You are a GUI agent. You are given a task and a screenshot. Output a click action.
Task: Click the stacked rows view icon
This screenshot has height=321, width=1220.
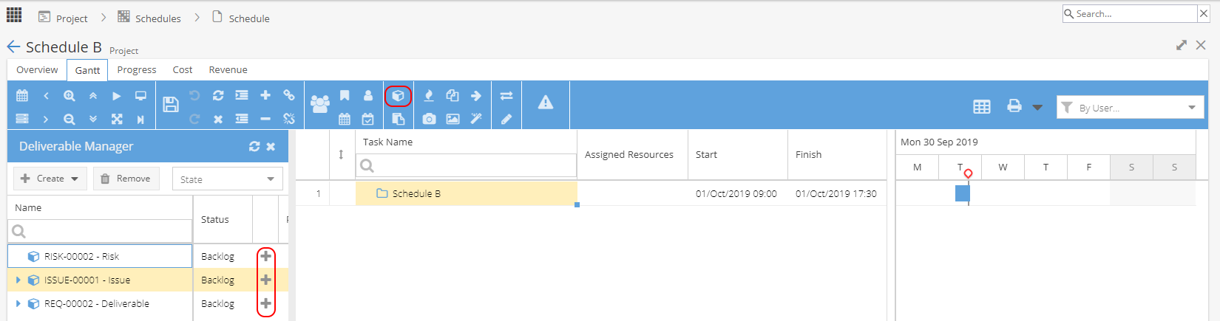click(22, 119)
